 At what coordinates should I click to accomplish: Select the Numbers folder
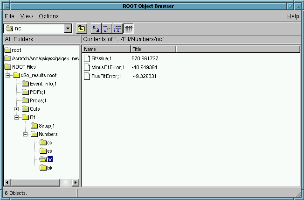(44, 134)
